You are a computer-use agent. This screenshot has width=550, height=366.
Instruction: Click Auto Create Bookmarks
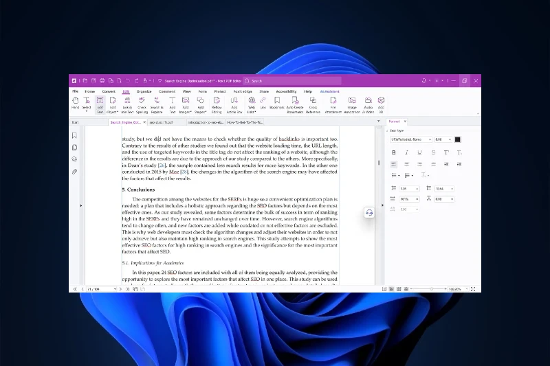click(x=295, y=105)
